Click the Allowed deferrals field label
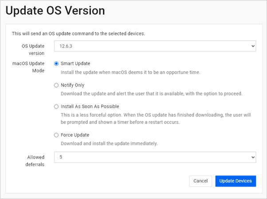Screen dimensions: 267x199 pyautogui.click(x=36, y=160)
